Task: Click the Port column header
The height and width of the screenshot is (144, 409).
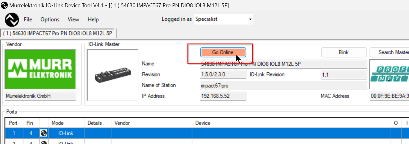Action: click(x=14, y=123)
